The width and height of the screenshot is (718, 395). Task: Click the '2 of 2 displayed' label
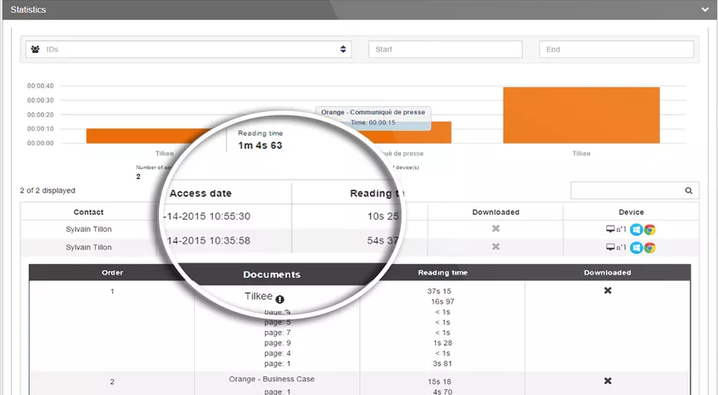48,191
